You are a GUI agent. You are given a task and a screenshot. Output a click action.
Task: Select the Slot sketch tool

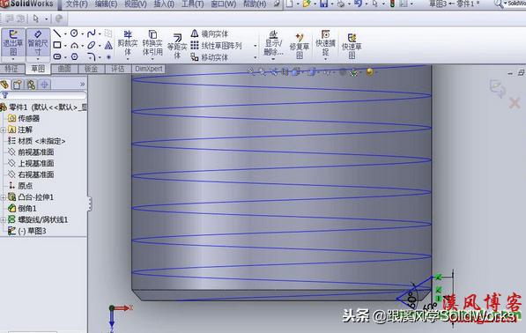pos(57,56)
